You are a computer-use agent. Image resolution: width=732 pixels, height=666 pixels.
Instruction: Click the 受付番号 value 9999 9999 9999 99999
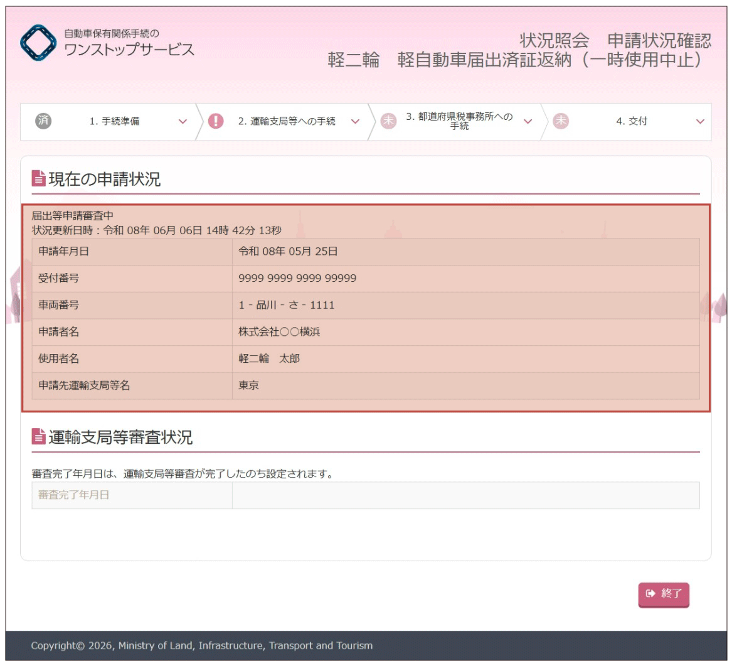click(x=297, y=278)
